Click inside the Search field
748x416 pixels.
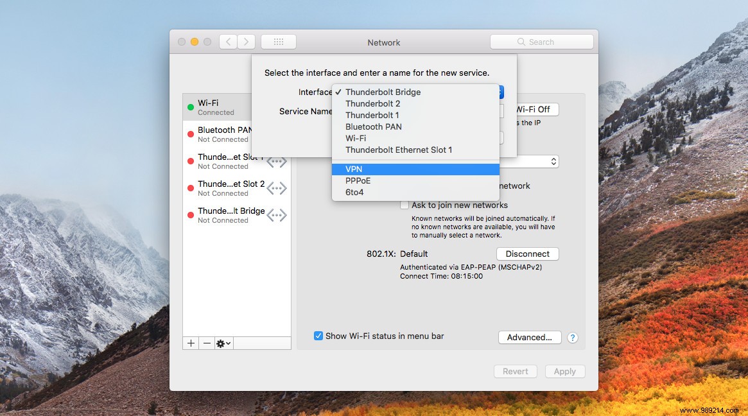click(x=543, y=41)
